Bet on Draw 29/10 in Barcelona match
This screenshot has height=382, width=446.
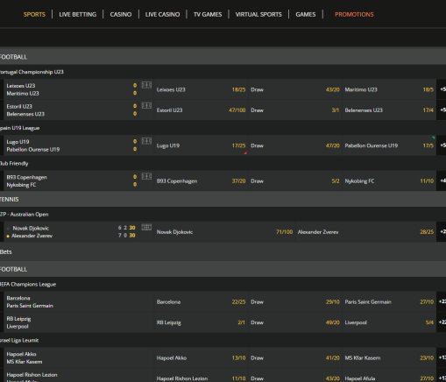[295, 302]
